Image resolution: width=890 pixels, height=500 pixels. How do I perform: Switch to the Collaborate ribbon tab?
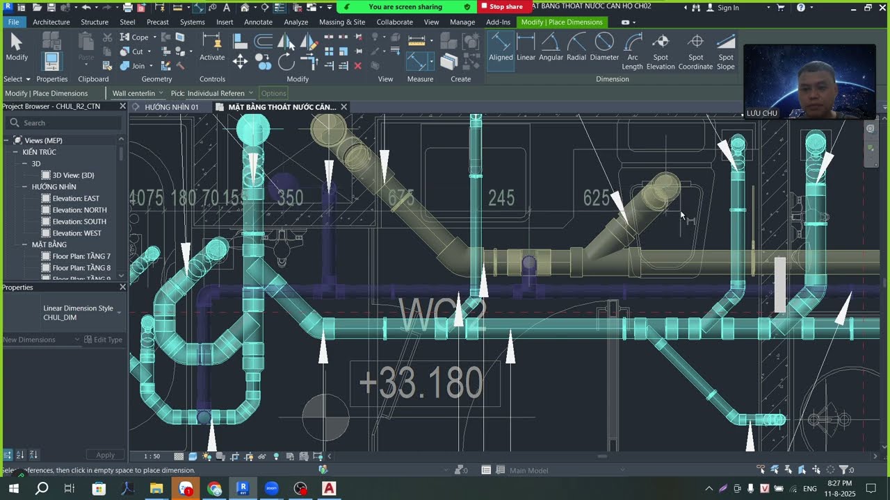394,22
